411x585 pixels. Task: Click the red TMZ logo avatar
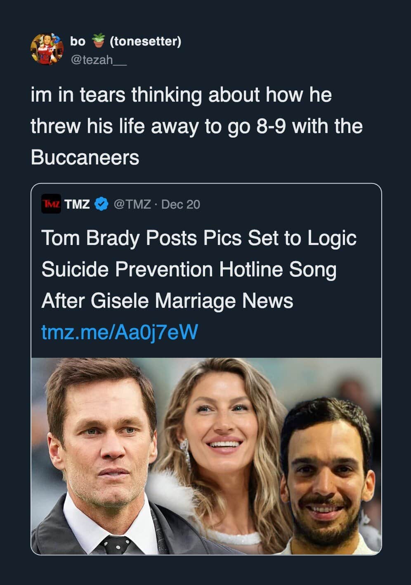(51, 204)
